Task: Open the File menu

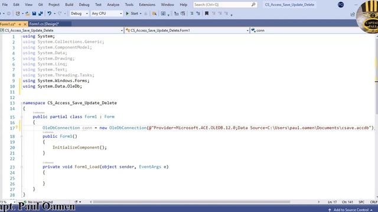Action: (x=5, y=5)
